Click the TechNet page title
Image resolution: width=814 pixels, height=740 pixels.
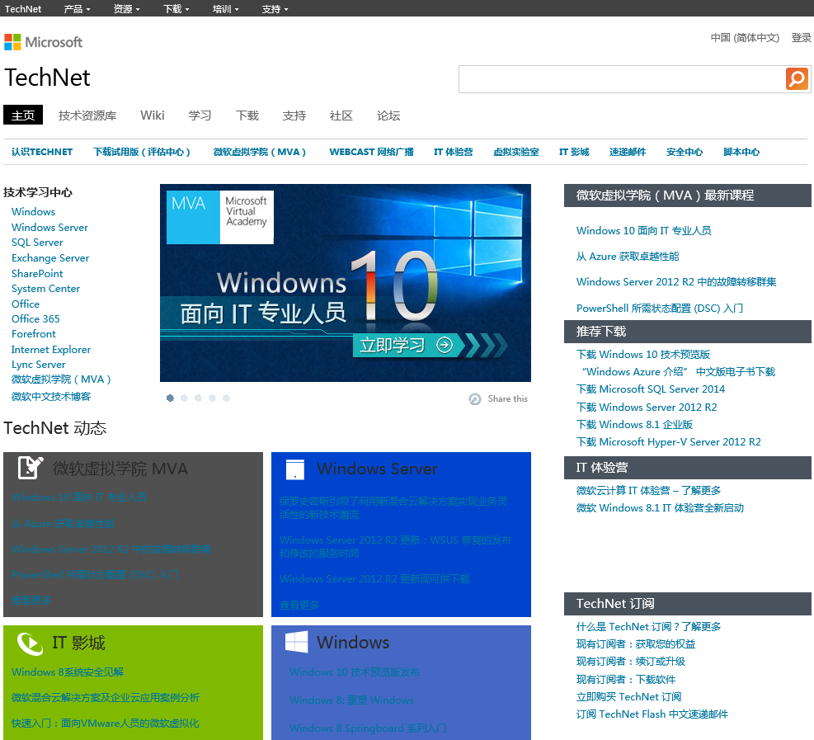pyautogui.click(x=47, y=78)
